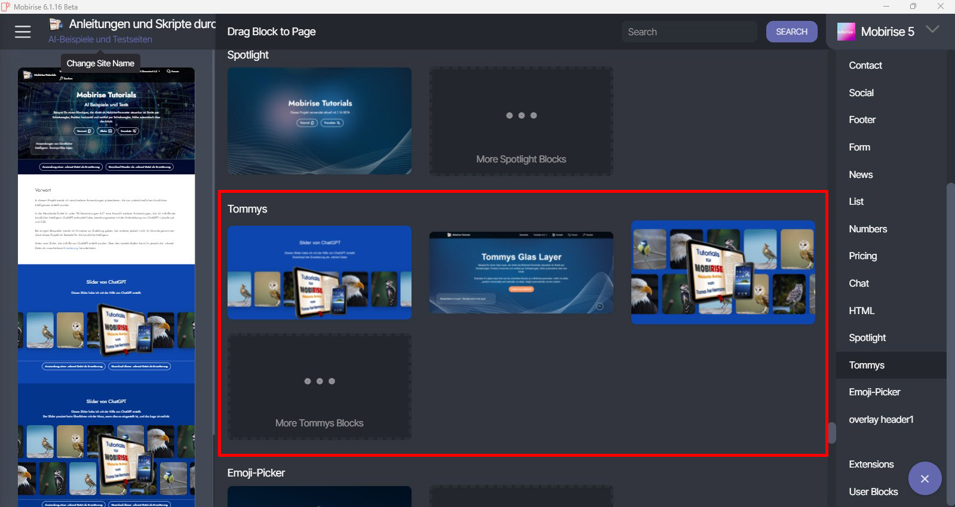Select the Emoji-Picker block category
This screenshot has width=955, height=507.
[874, 392]
